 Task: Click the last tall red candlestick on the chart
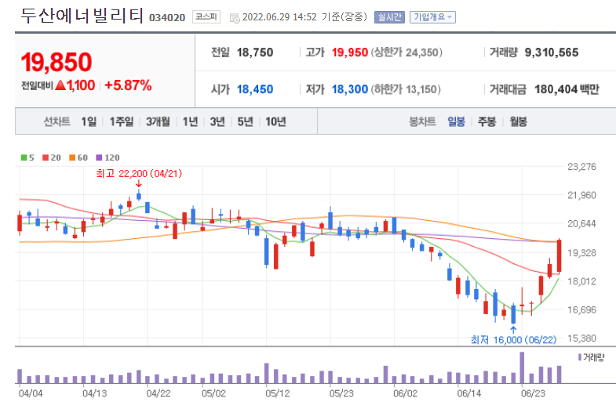[x=559, y=255]
